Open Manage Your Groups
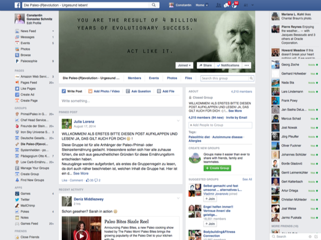This screenshot has height=240, width=321. 35,168
